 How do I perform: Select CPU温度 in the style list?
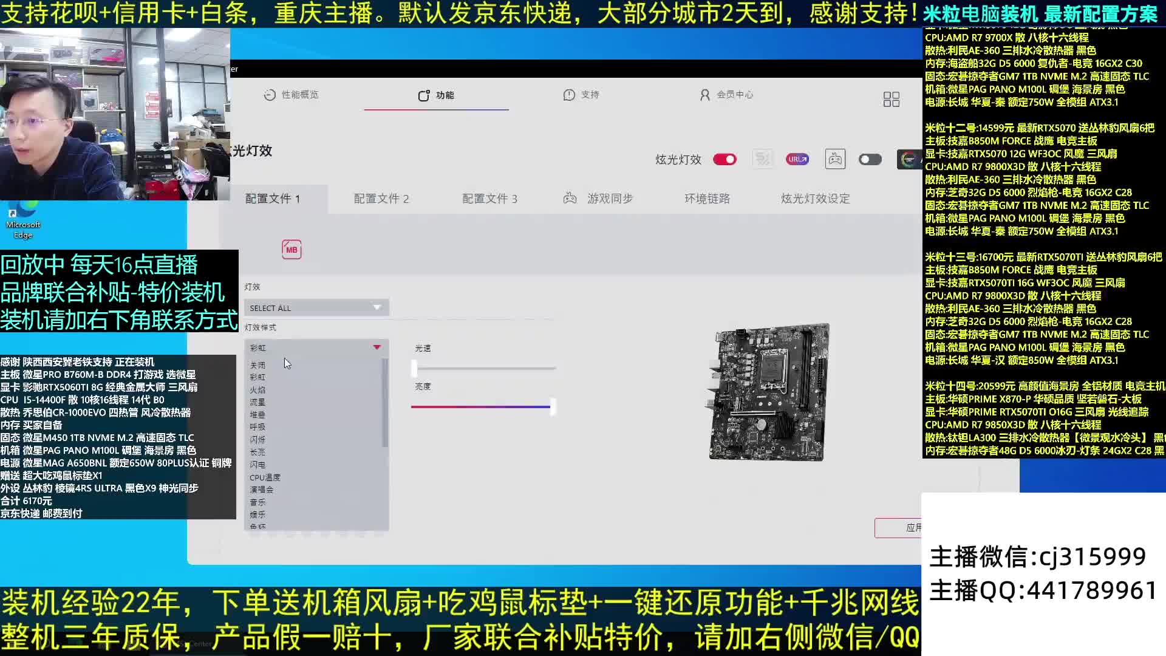coord(265,477)
